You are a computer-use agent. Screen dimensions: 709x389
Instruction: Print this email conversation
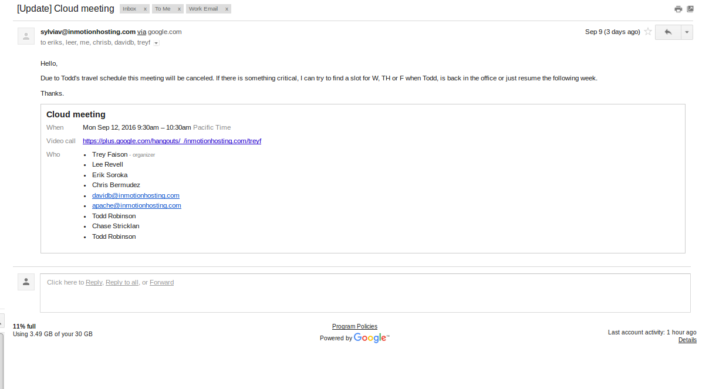point(678,9)
